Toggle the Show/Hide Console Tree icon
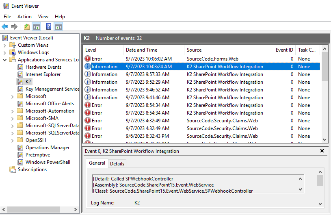Viewport: 331px width, 215px height. 36,26
